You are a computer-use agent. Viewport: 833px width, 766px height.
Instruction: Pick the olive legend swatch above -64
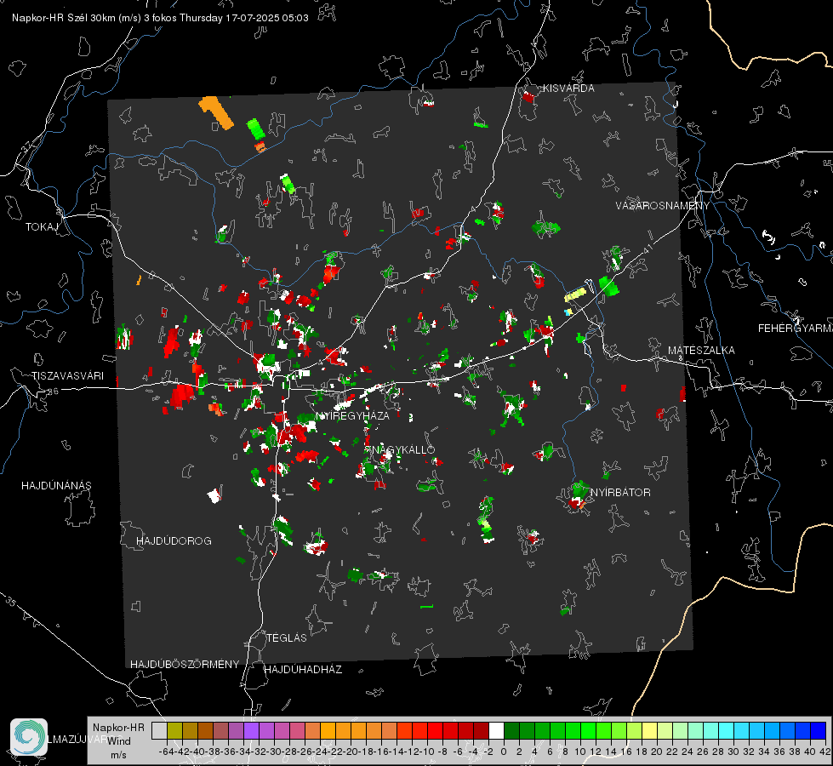(x=174, y=730)
